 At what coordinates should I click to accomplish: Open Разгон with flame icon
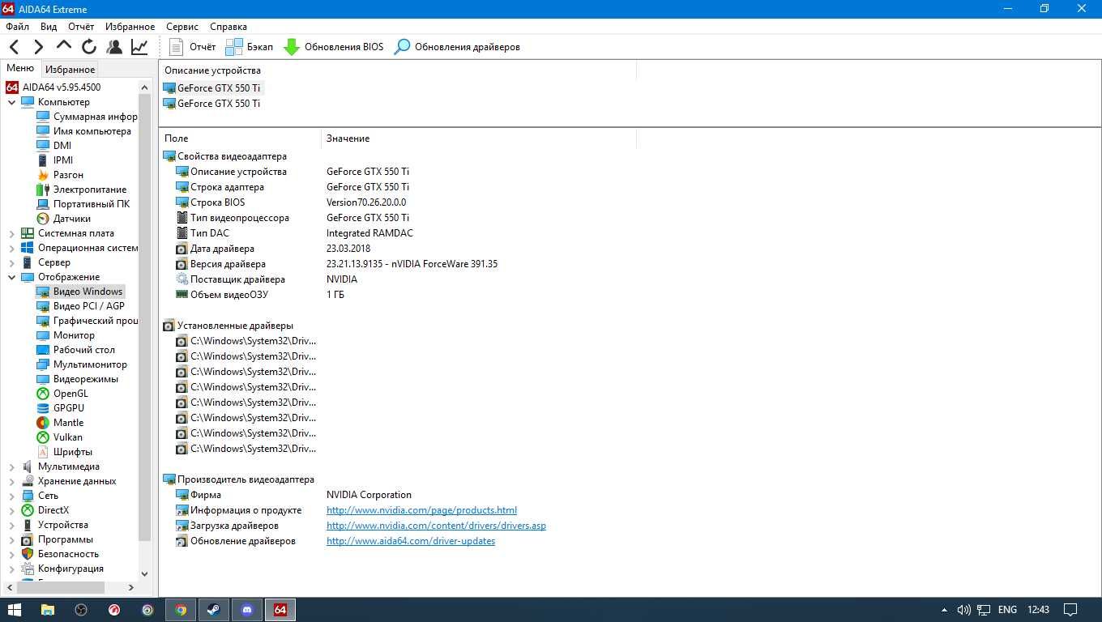(60, 175)
